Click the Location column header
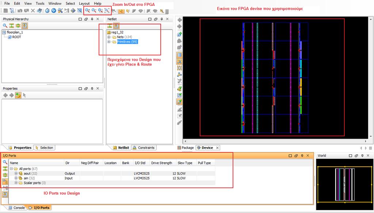The height and width of the screenshot is (213, 374). point(112,163)
